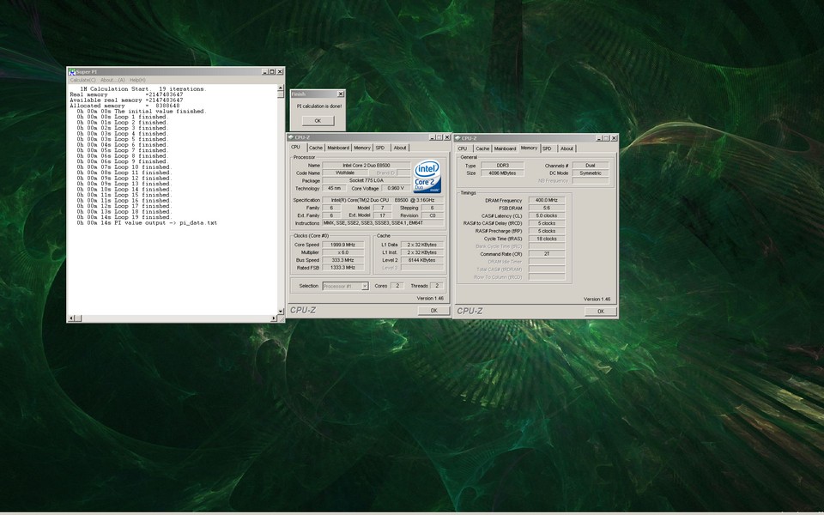Image resolution: width=824 pixels, height=515 pixels.
Task: Click the left CPU-Z window title icon
Action: click(291, 137)
